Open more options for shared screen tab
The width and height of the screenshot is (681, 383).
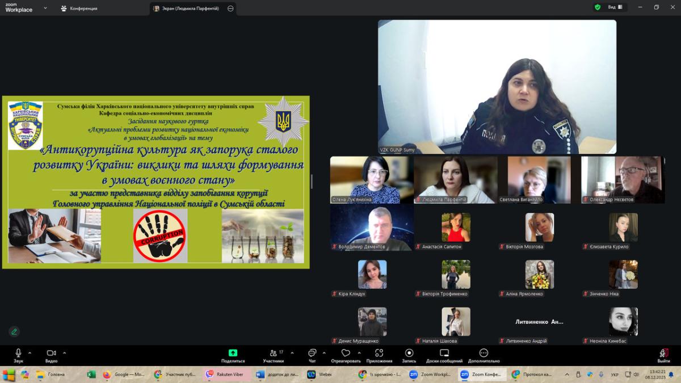click(230, 9)
